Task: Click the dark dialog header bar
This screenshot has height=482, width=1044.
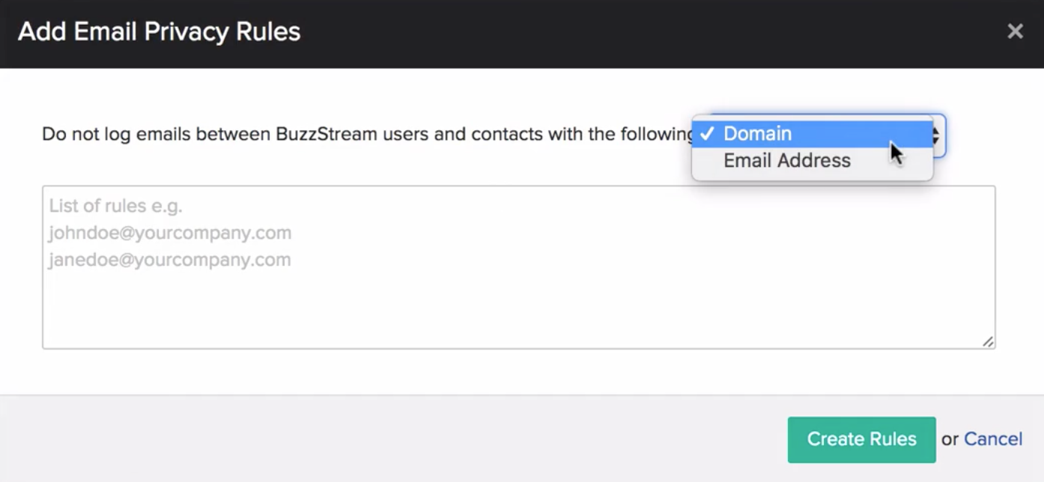Action: click(522, 34)
